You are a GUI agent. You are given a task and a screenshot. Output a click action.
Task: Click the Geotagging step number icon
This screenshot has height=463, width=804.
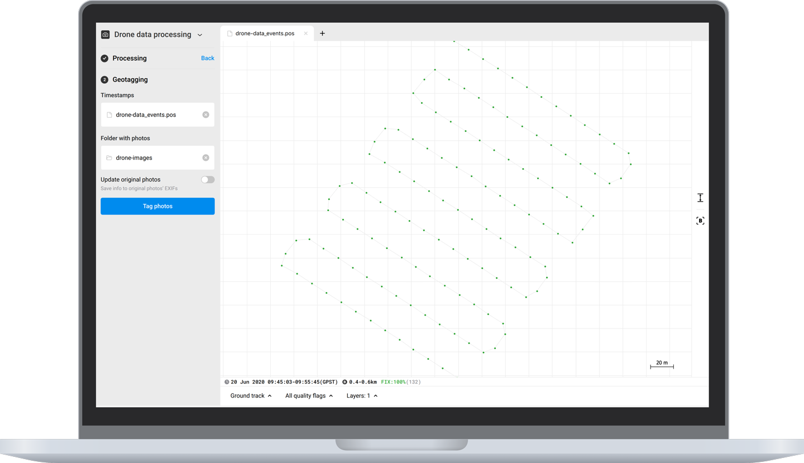(x=104, y=80)
